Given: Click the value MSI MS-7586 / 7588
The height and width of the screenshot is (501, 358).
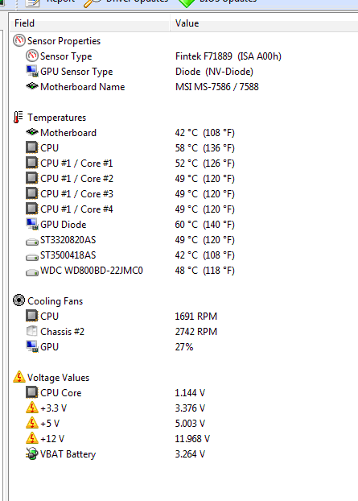Looking at the screenshot, I should point(217,87).
